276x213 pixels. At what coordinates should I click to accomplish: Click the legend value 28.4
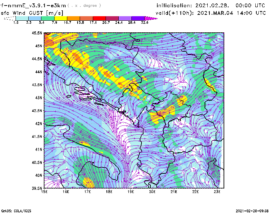point(132,22)
